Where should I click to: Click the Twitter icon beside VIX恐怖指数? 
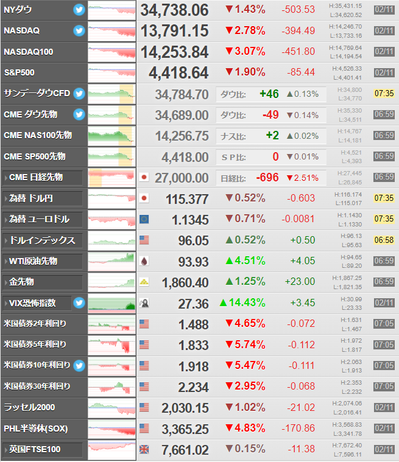(79, 303)
